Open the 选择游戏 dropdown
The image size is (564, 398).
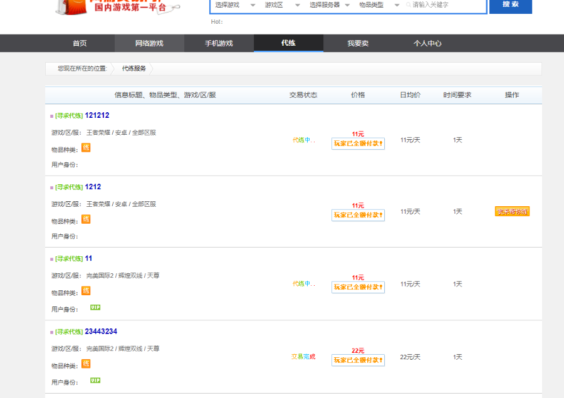tap(234, 5)
